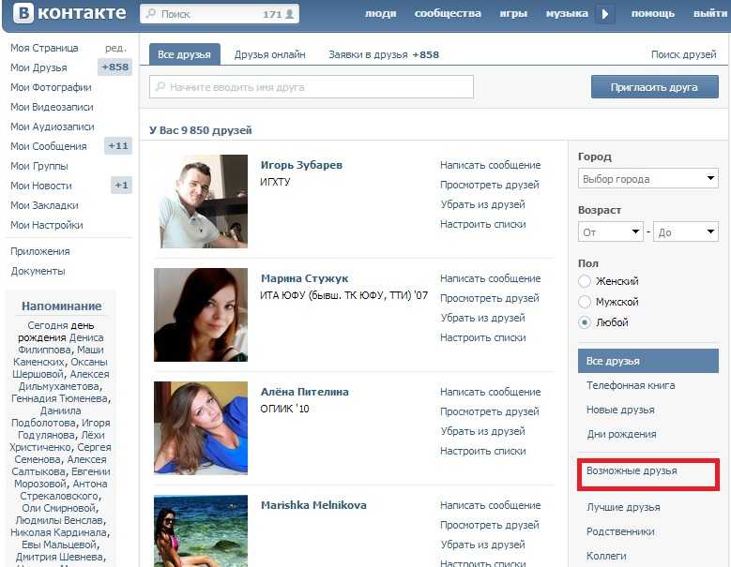Click Поиск друзей link
731x567 pixels.
(x=683, y=54)
